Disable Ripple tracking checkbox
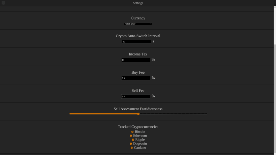The image size is (276, 155). (133, 140)
